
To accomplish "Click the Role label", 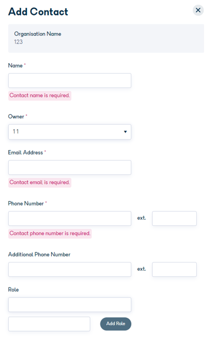I will [13, 290].
